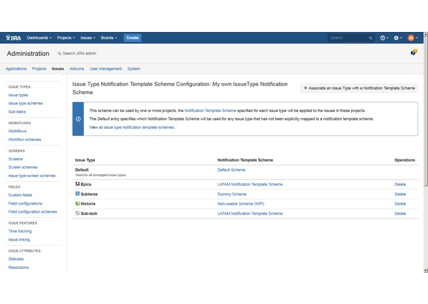
Task: Click the page vertical scrollbar thumb
Action: click(x=426, y=111)
